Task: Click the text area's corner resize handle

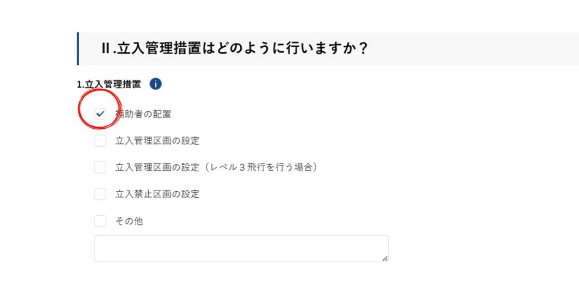Action: tap(385, 258)
